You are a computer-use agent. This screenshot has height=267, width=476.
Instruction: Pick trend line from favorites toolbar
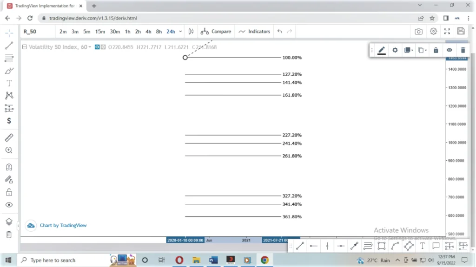300,246
